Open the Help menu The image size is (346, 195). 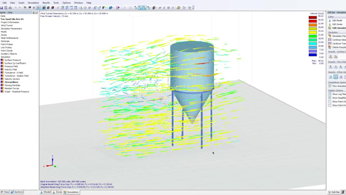click(89, 3)
